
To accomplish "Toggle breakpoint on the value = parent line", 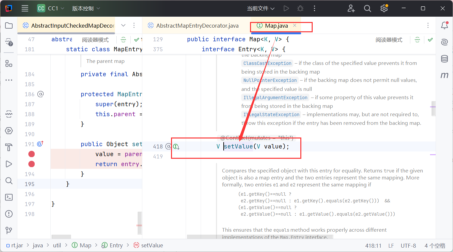I will (31, 154).
